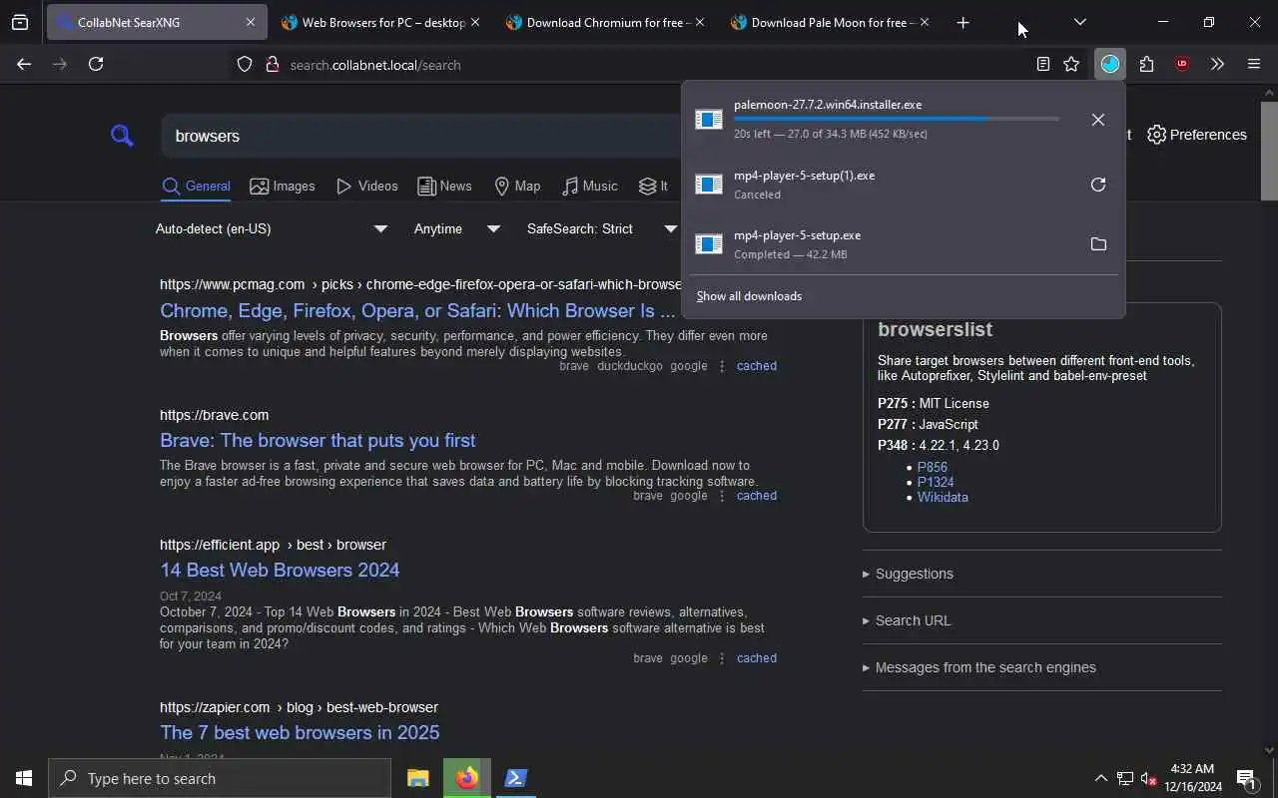Expand the Search URL section

tap(907, 620)
